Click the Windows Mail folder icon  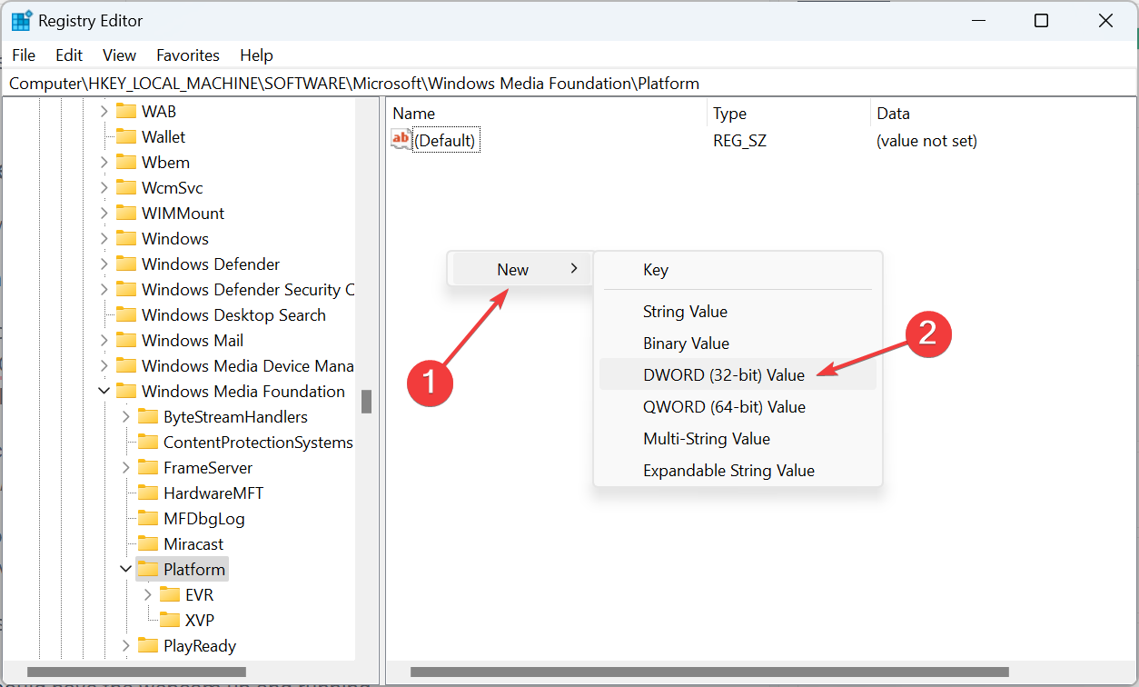click(x=126, y=341)
